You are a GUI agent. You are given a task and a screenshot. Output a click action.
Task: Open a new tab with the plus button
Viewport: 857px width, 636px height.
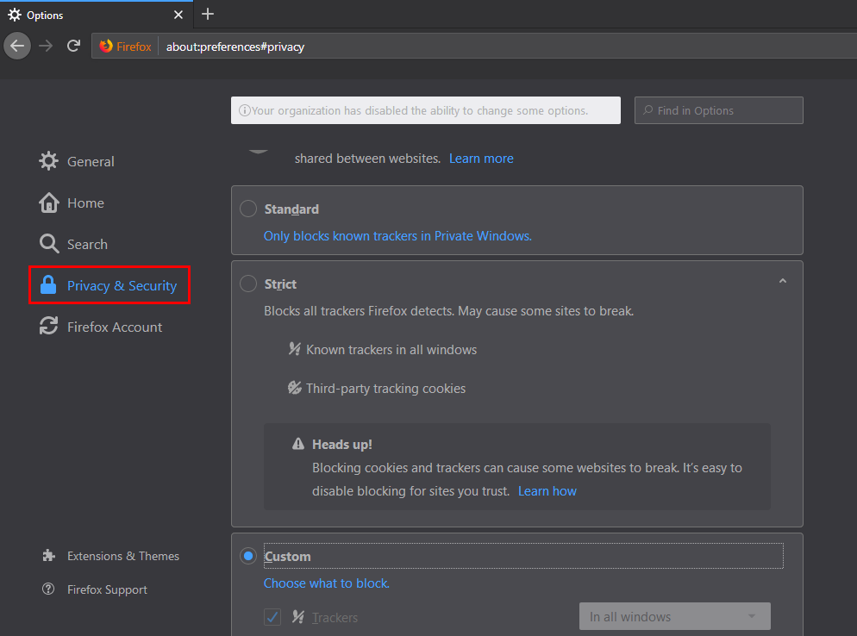click(208, 14)
